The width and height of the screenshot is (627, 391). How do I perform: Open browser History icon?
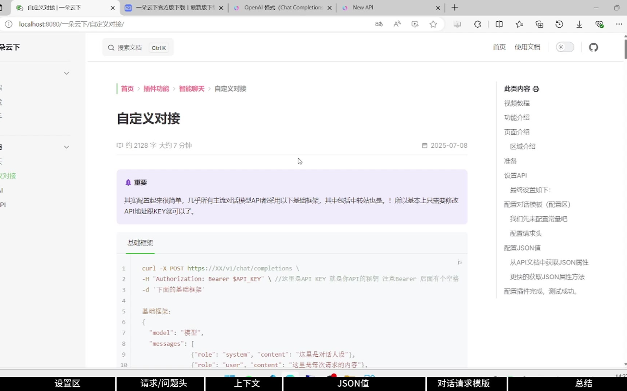pos(559,24)
